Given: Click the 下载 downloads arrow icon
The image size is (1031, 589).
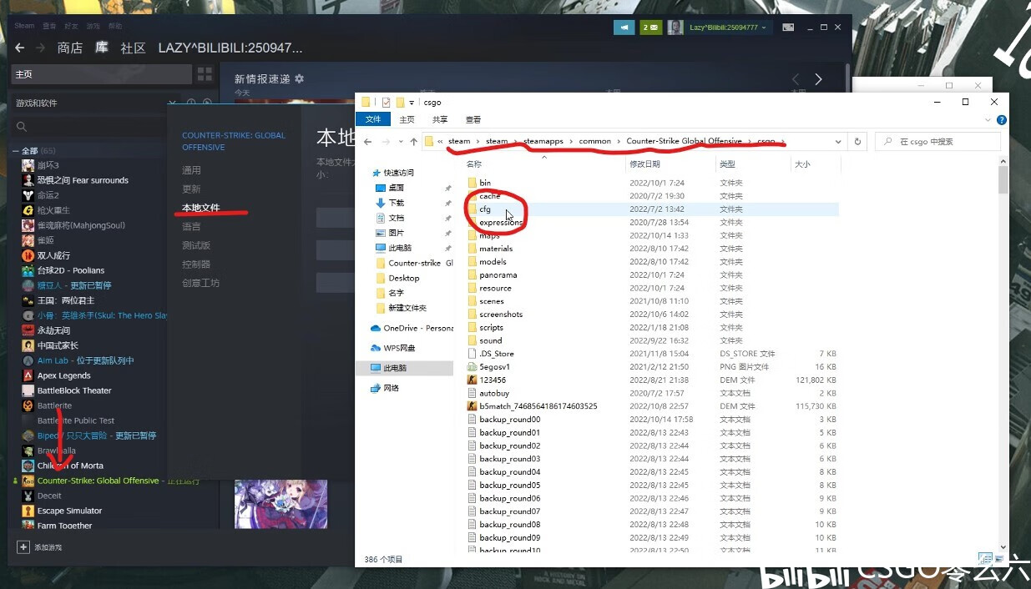Looking at the screenshot, I should (x=381, y=203).
